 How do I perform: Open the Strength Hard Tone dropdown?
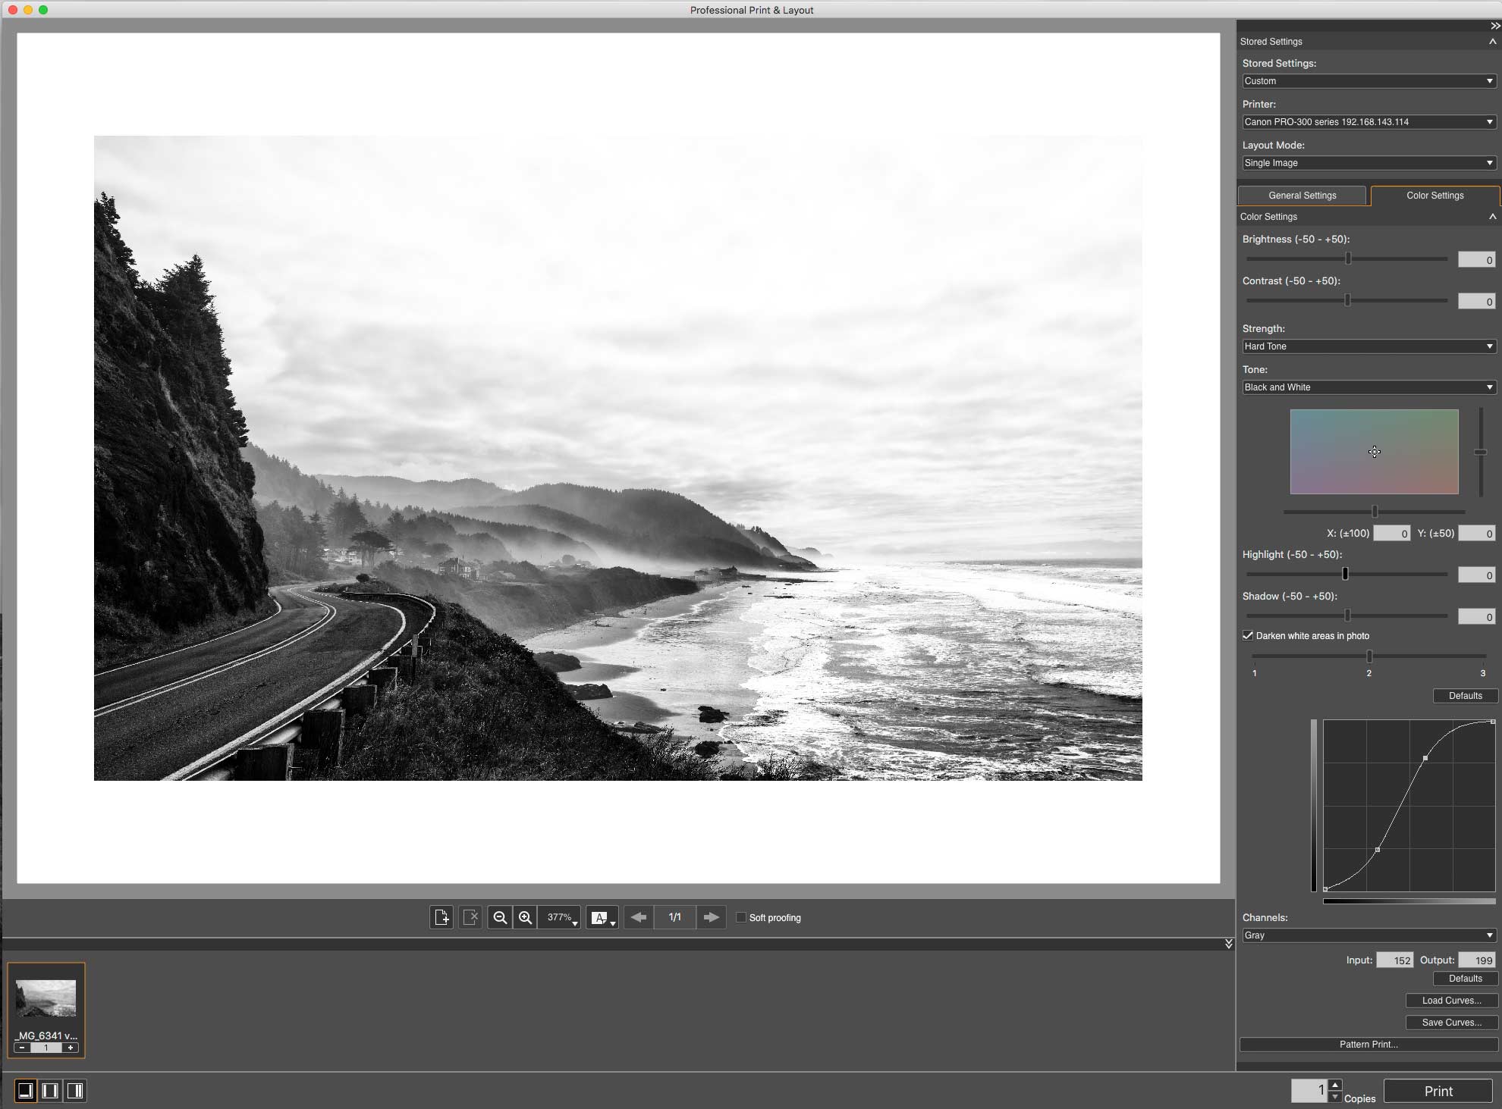pyautogui.click(x=1369, y=346)
